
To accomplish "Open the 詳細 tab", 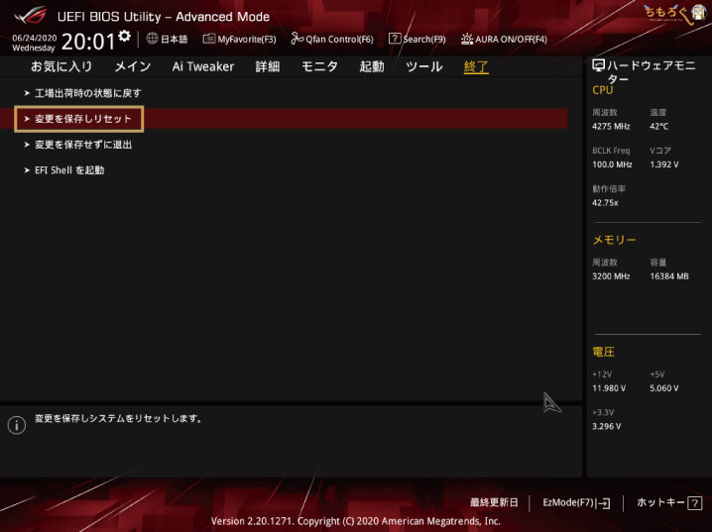I will 268,66.
